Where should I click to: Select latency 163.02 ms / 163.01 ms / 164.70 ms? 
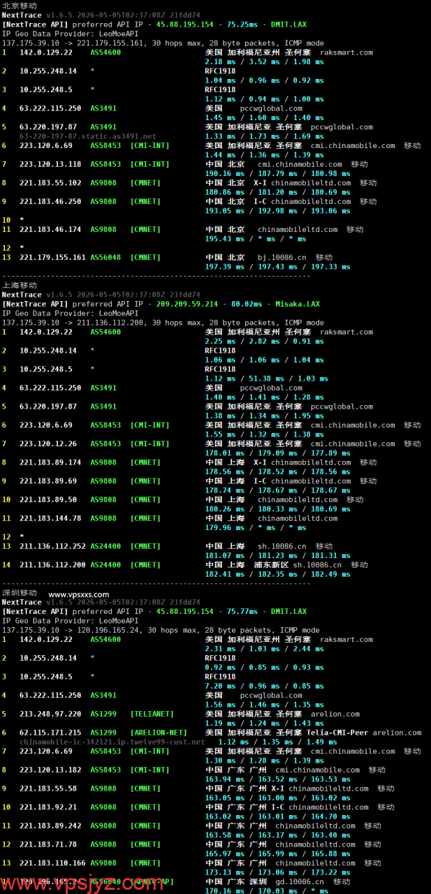(277, 816)
